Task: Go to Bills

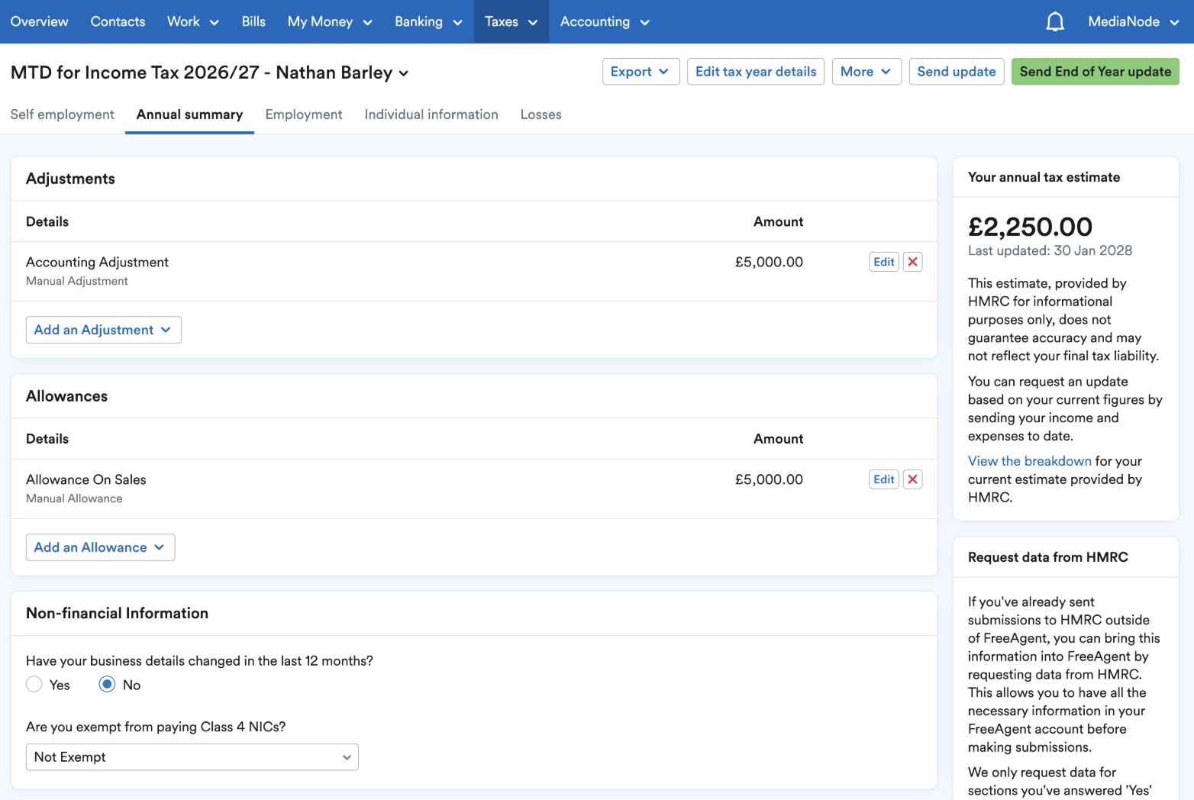Action: (253, 21)
